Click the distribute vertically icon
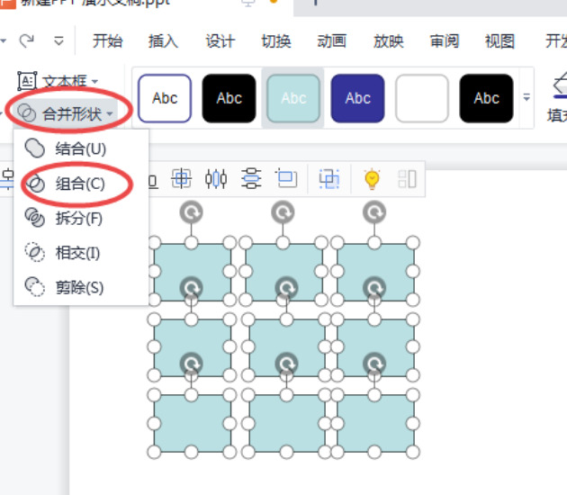The image size is (567, 495). coord(251,178)
